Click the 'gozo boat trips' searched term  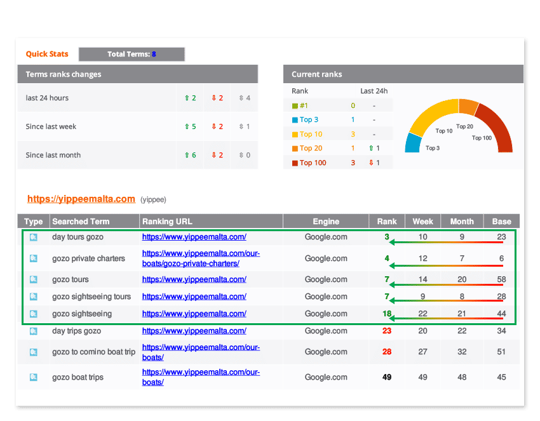pos(78,377)
